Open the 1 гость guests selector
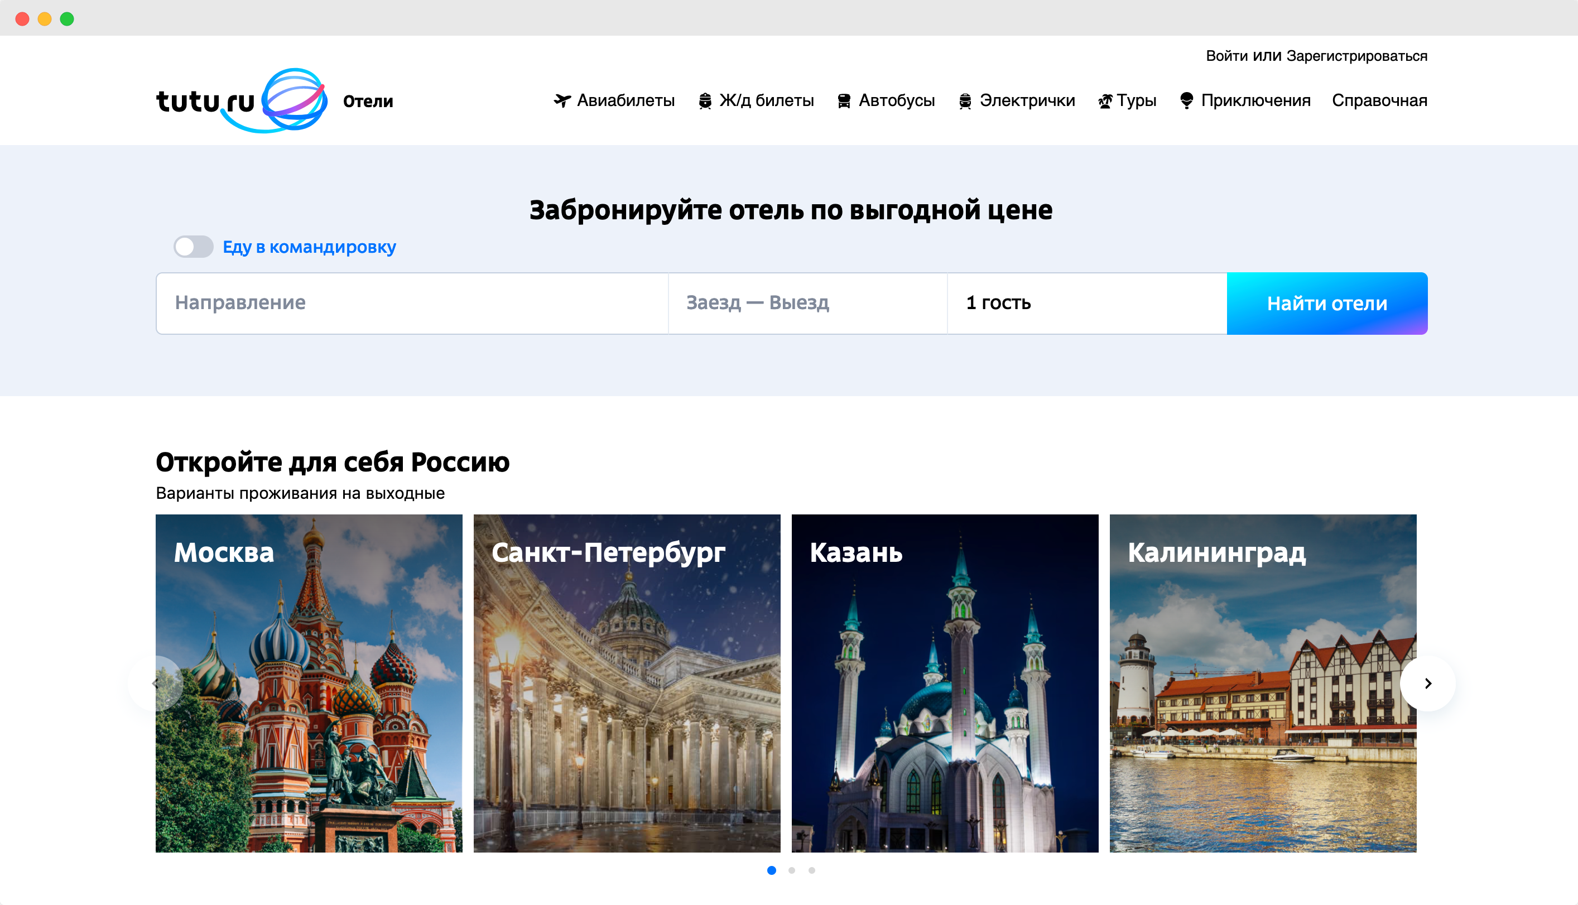The height and width of the screenshot is (905, 1578). (1086, 303)
